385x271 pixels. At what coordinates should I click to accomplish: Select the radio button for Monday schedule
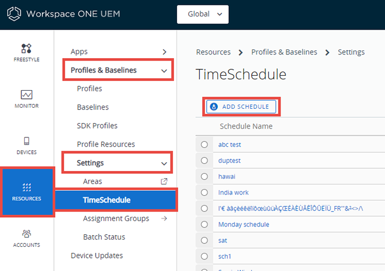(x=204, y=224)
